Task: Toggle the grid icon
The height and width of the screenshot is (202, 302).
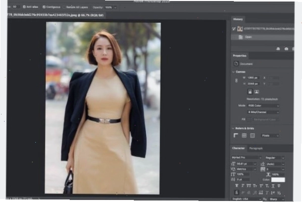Action: coord(244,136)
